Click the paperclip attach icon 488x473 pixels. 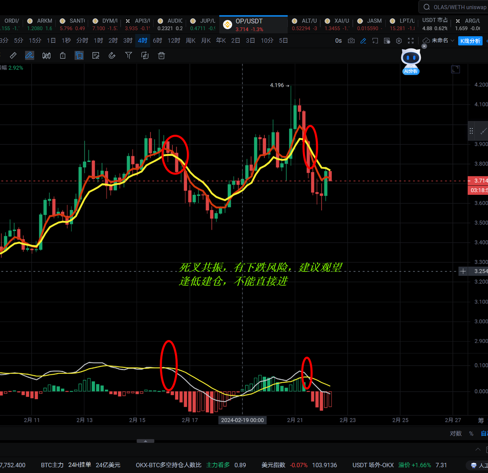tap(112, 56)
